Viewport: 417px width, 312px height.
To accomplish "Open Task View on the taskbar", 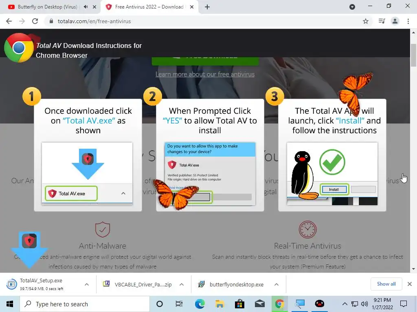I will [x=179, y=304].
